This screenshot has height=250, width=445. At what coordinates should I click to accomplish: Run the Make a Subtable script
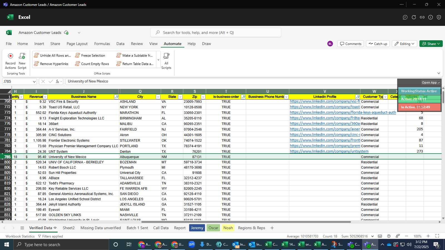tap(135, 56)
